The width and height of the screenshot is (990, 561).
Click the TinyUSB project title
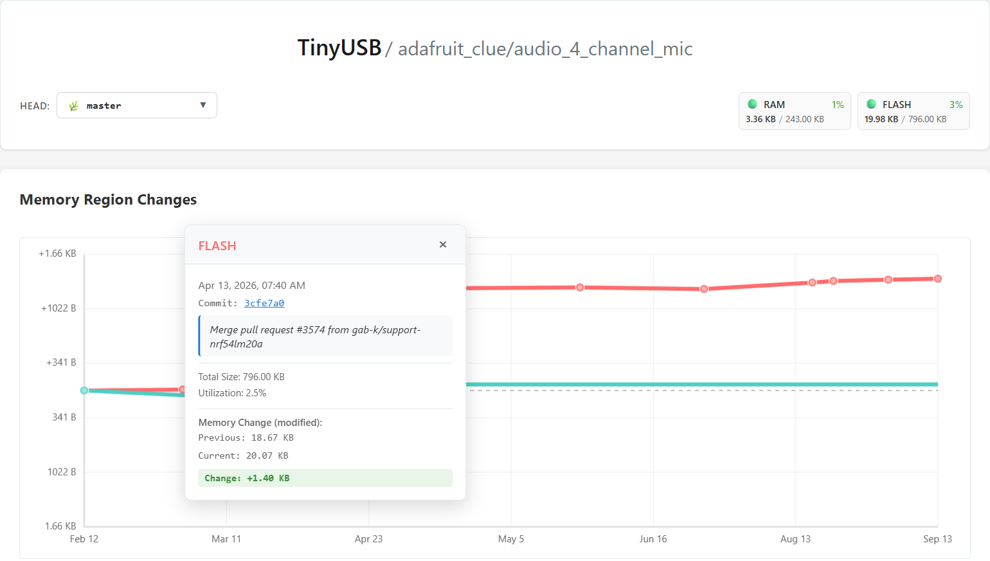point(339,48)
